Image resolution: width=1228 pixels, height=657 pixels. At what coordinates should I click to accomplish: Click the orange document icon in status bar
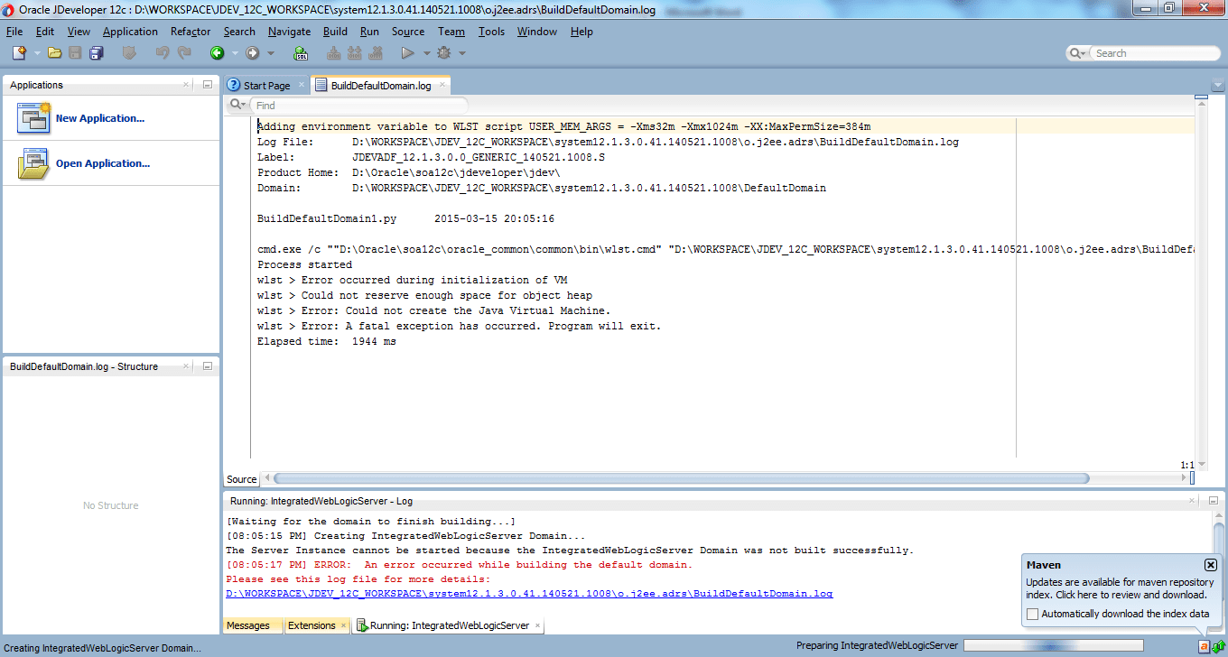1205,647
